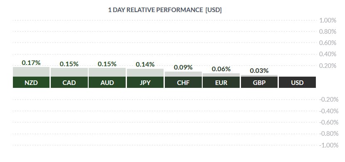Select the USD base currency label

coord(297,82)
